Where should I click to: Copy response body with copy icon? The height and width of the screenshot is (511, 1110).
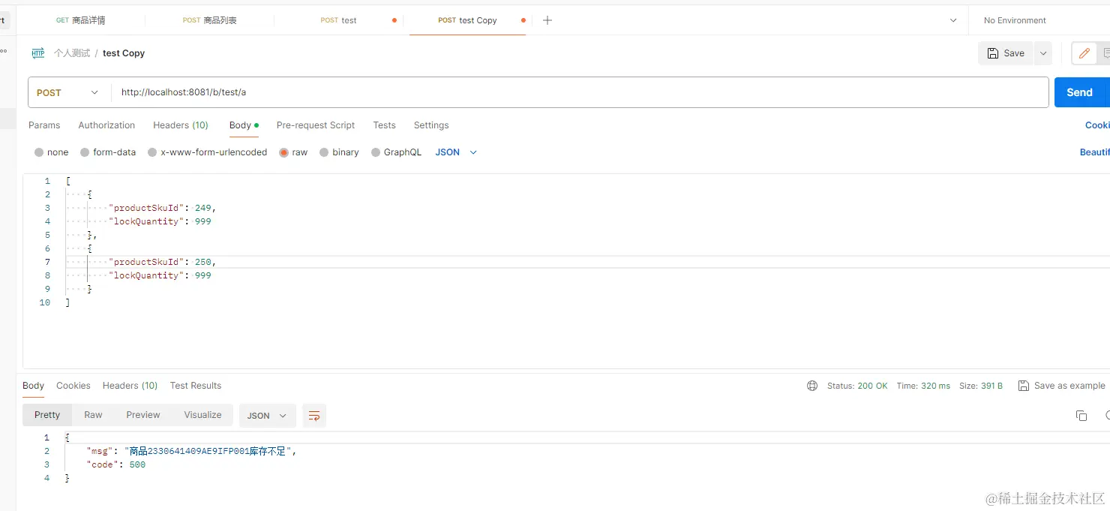[x=1081, y=416]
